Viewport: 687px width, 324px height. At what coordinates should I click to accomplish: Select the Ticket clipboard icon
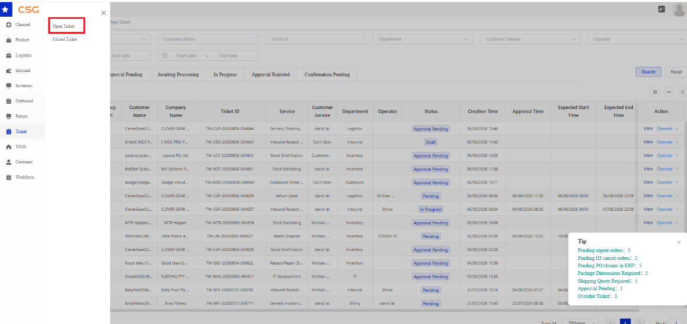(9, 131)
